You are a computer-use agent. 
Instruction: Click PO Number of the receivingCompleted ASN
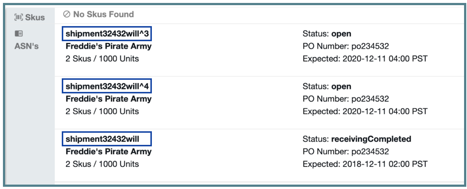tap(346, 151)
